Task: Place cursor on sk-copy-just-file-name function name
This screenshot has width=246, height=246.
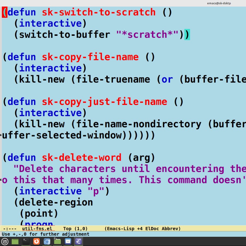Action: pos(104,102)
